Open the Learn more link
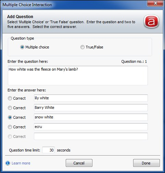Screen dimensions: 165x173 tap(21, 163)
